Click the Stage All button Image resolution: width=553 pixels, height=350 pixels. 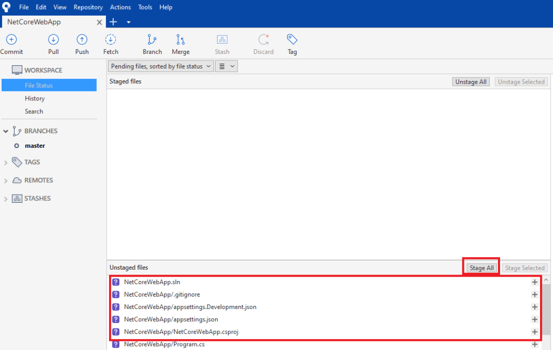click(x=481, y=268)
